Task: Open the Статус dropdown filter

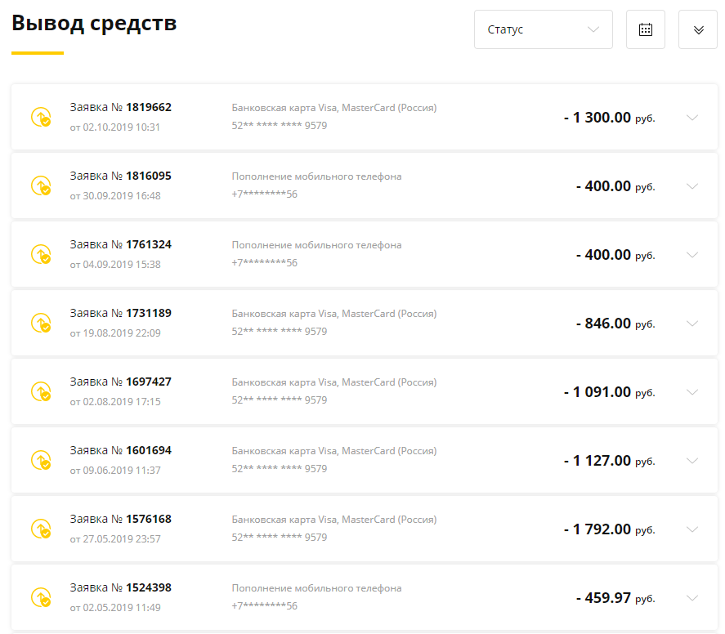Action: (x=544, y=29)
